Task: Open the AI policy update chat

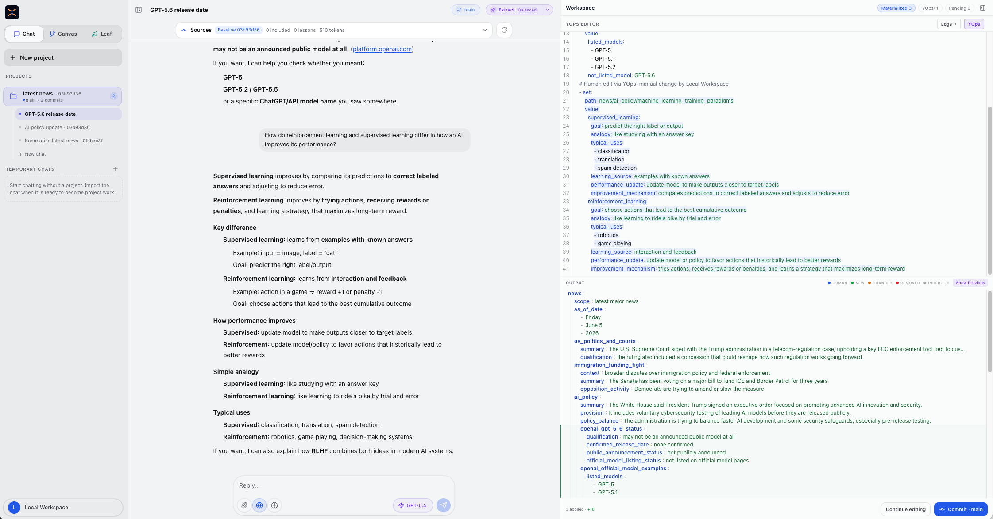Action: click(69, 127)
